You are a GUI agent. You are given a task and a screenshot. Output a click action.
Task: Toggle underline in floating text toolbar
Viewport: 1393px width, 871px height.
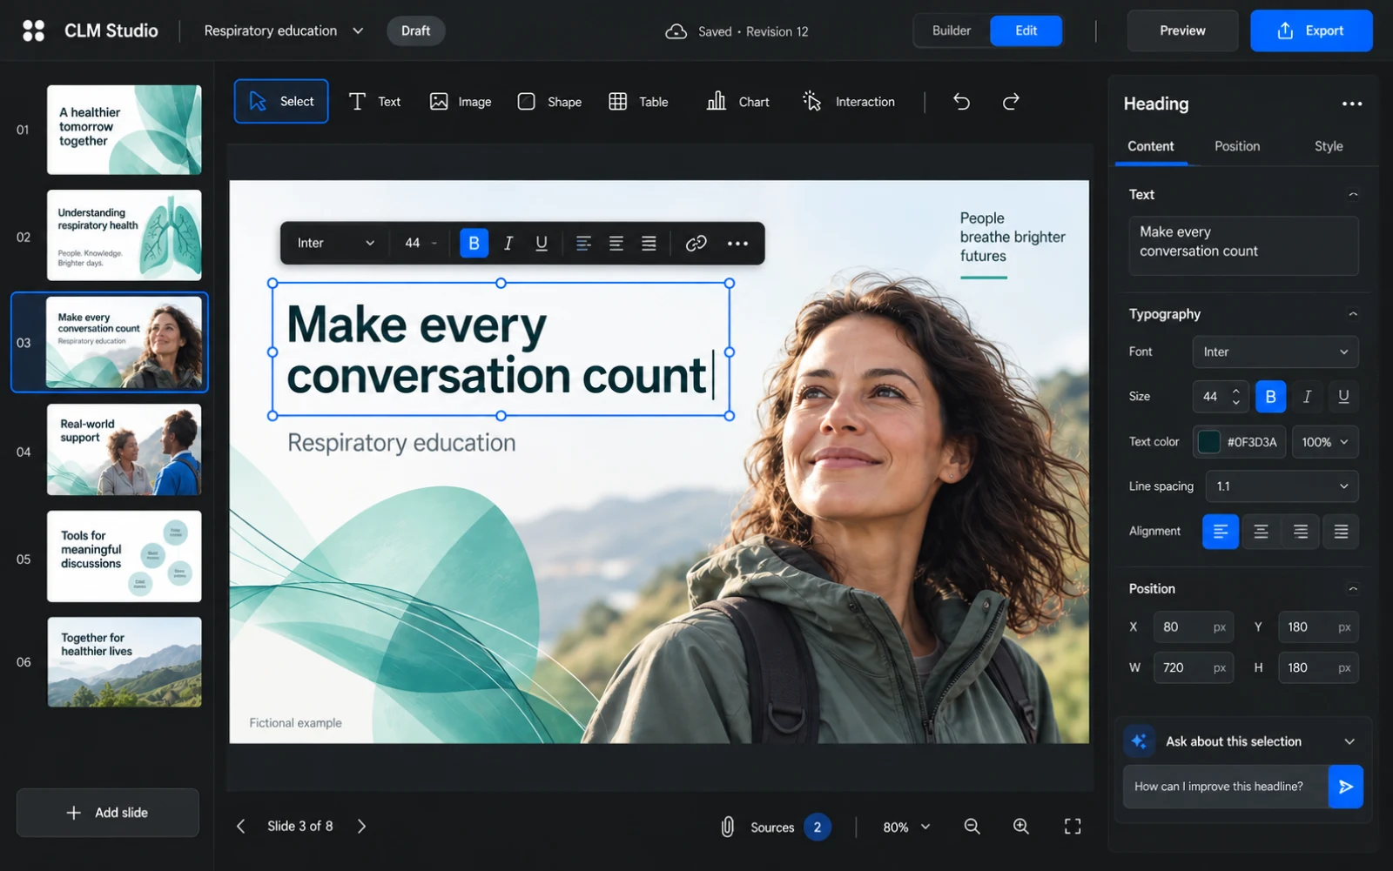pyautogui.click(x=542, y=243)
